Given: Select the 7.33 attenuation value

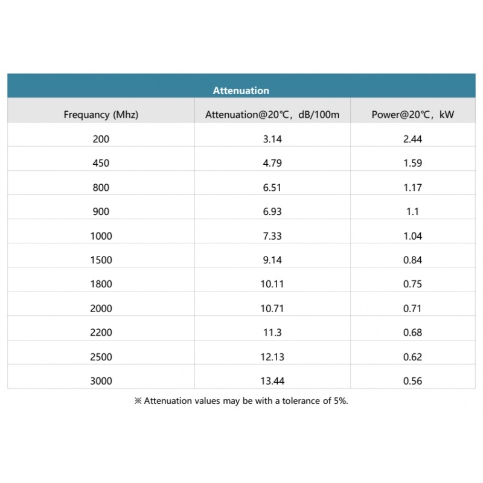Looking at the screenshot, I should [x=272, y=236].
